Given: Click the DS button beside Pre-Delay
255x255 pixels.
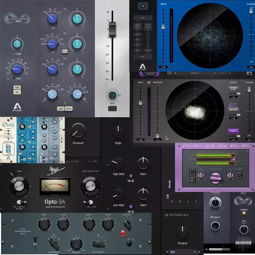Looking at the screenshot, I should (x=149, y=83).
